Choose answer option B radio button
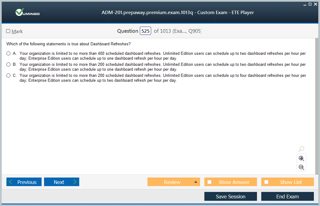Viewport: 320px width, 206px height. (8, 65)
